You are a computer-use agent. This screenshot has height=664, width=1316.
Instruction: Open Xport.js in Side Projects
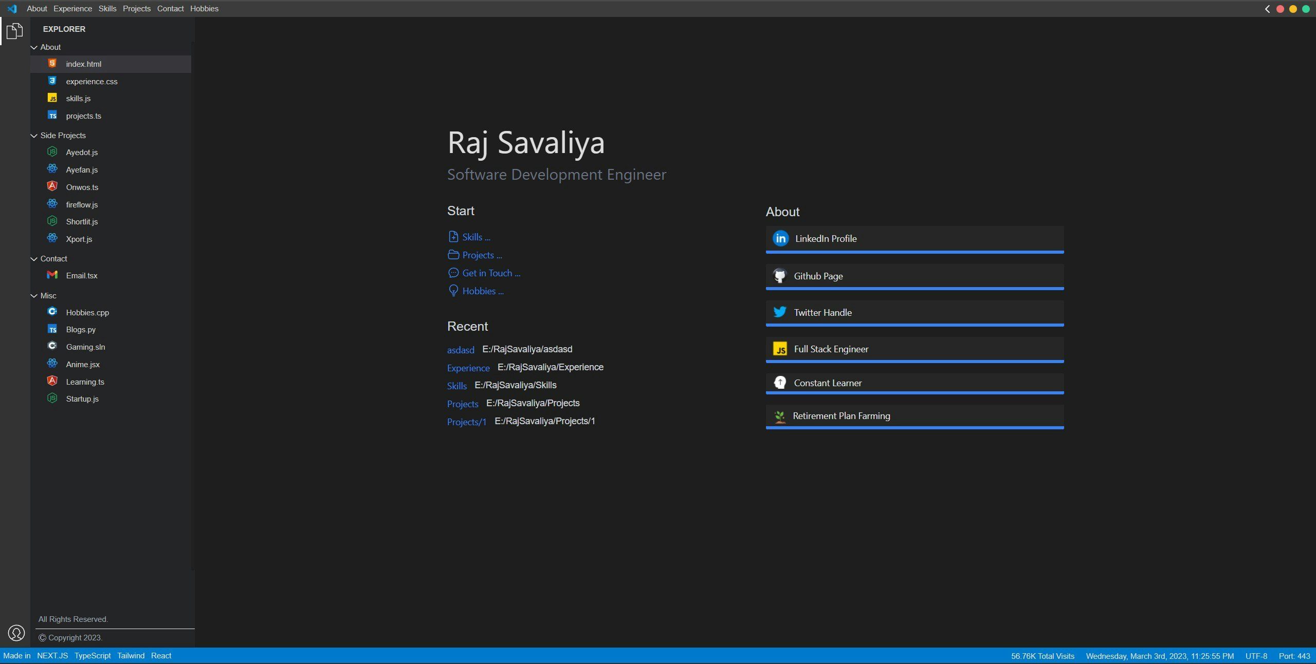coord(79,239)
